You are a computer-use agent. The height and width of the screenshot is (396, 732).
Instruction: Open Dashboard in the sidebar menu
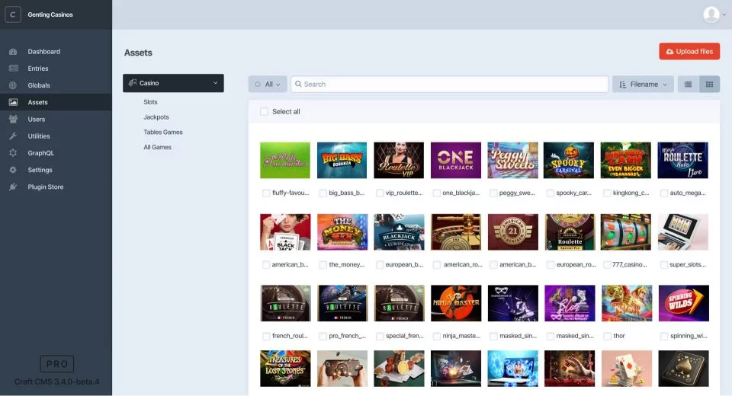(x=44, y=51)
